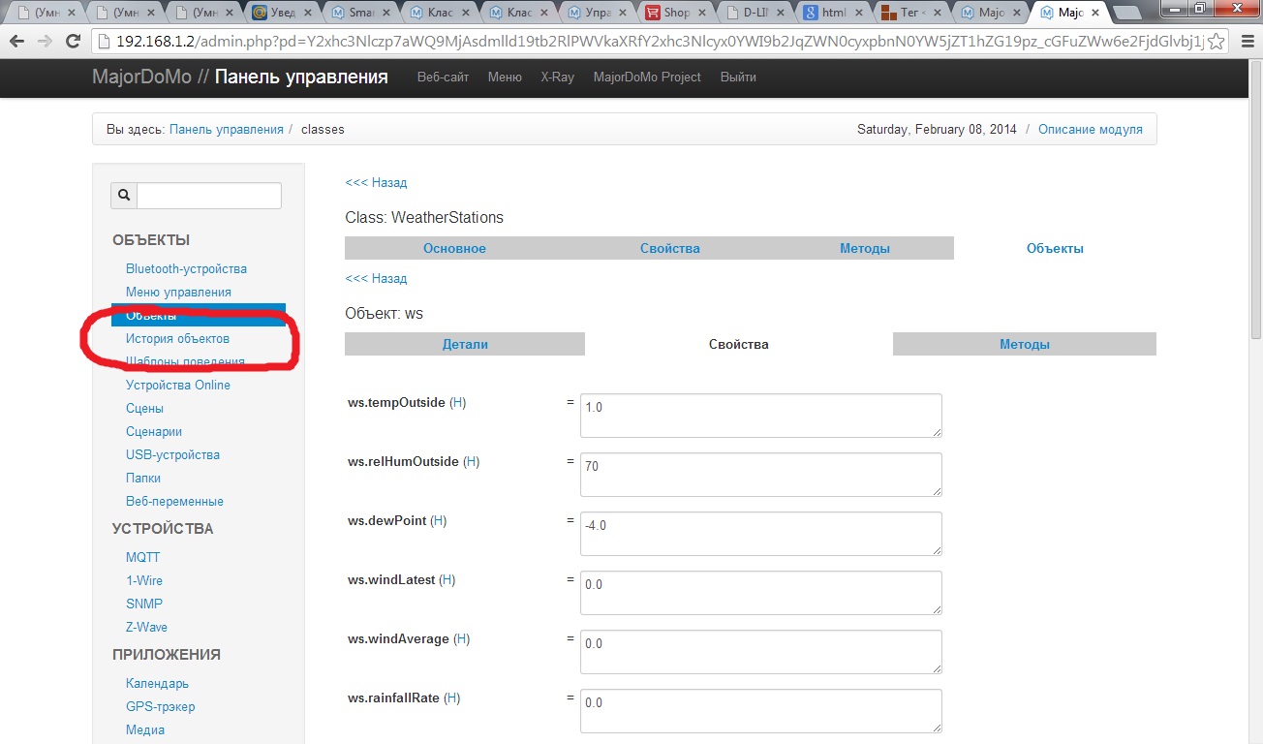
Task: Click the MajorDoMo // Панель управления brand title
Action: (x=240, y=77)
